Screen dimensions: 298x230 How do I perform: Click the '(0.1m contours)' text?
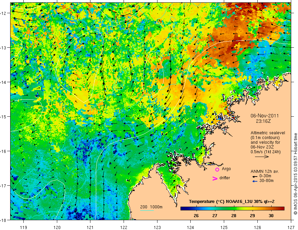tap(265, 138)
